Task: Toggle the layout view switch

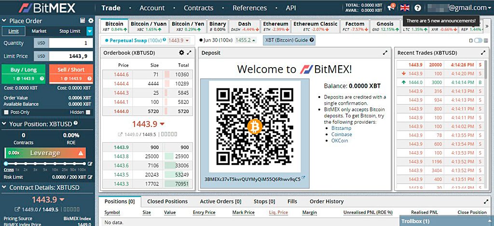Action: (478, 41)
